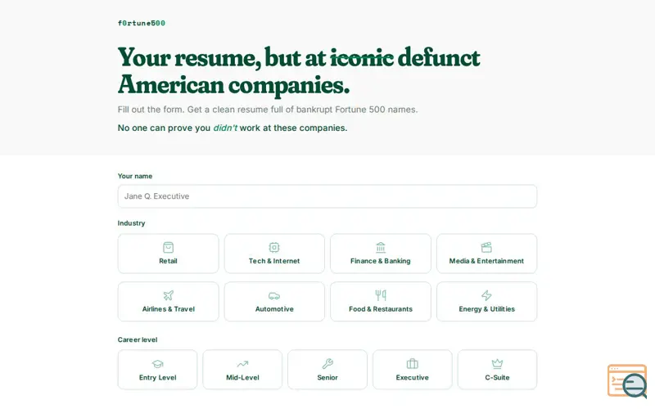
Task: Pick Media & Entertainment industry
Action: point(486,254)
